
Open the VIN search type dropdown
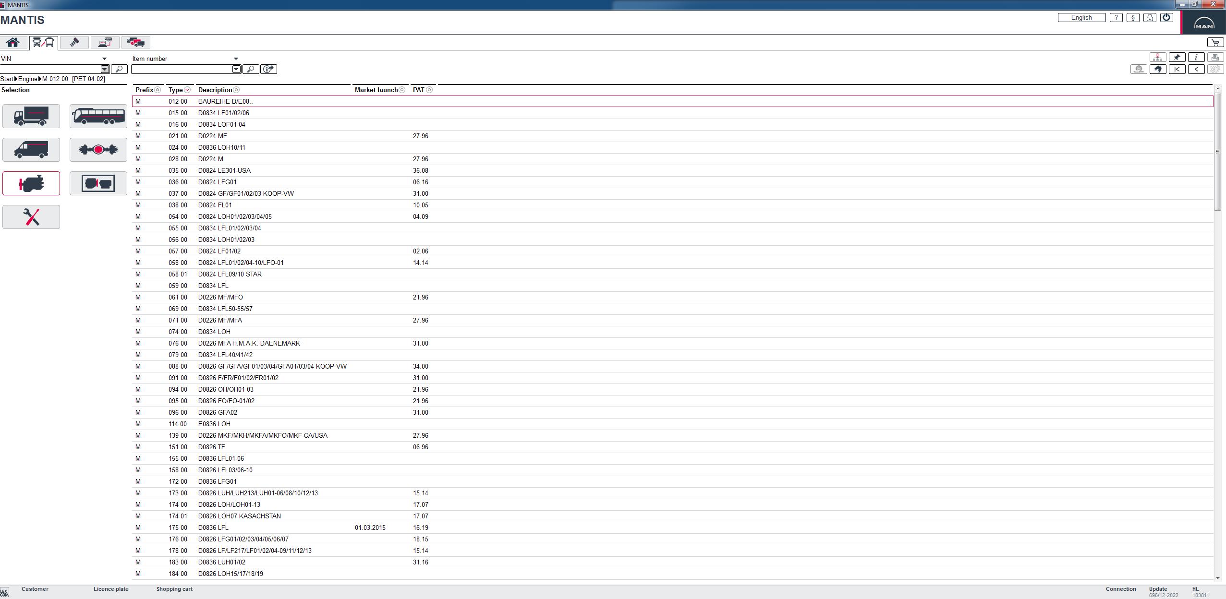pyautogui.click(x=104, y=59)
